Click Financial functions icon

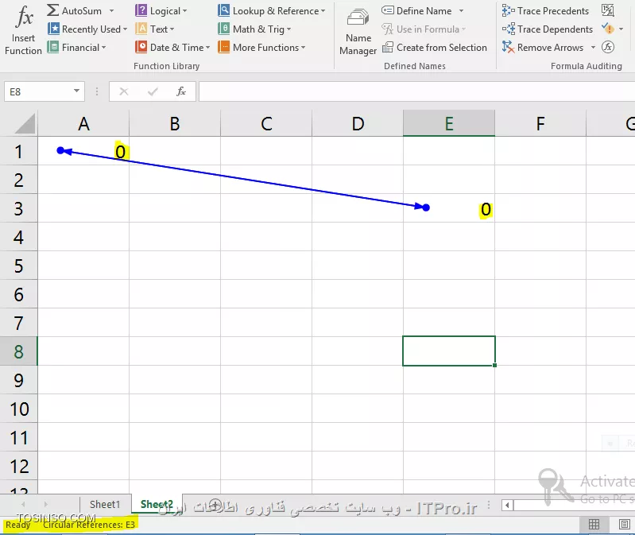(x=53, y=47)
